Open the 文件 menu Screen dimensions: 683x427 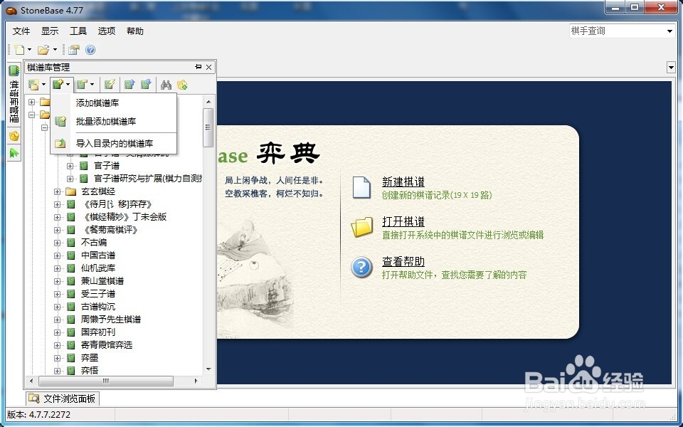21,31
